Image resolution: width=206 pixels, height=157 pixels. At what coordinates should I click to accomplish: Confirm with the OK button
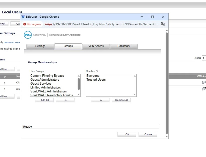coord(127,134)
